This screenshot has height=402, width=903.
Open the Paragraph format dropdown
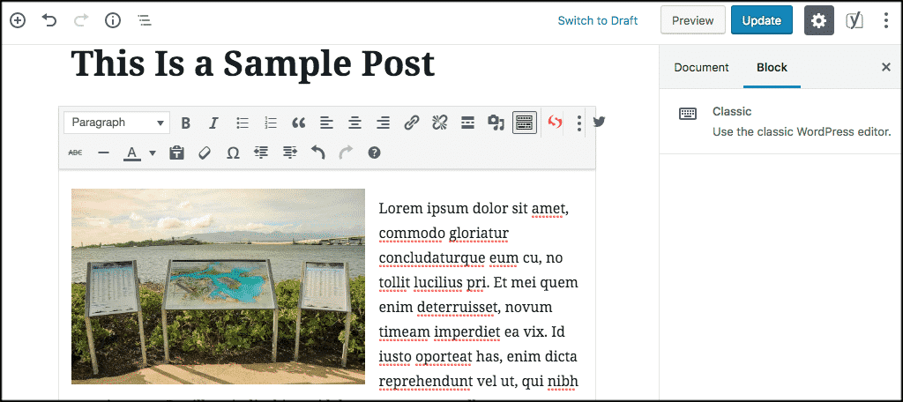[x=117, y=123]
